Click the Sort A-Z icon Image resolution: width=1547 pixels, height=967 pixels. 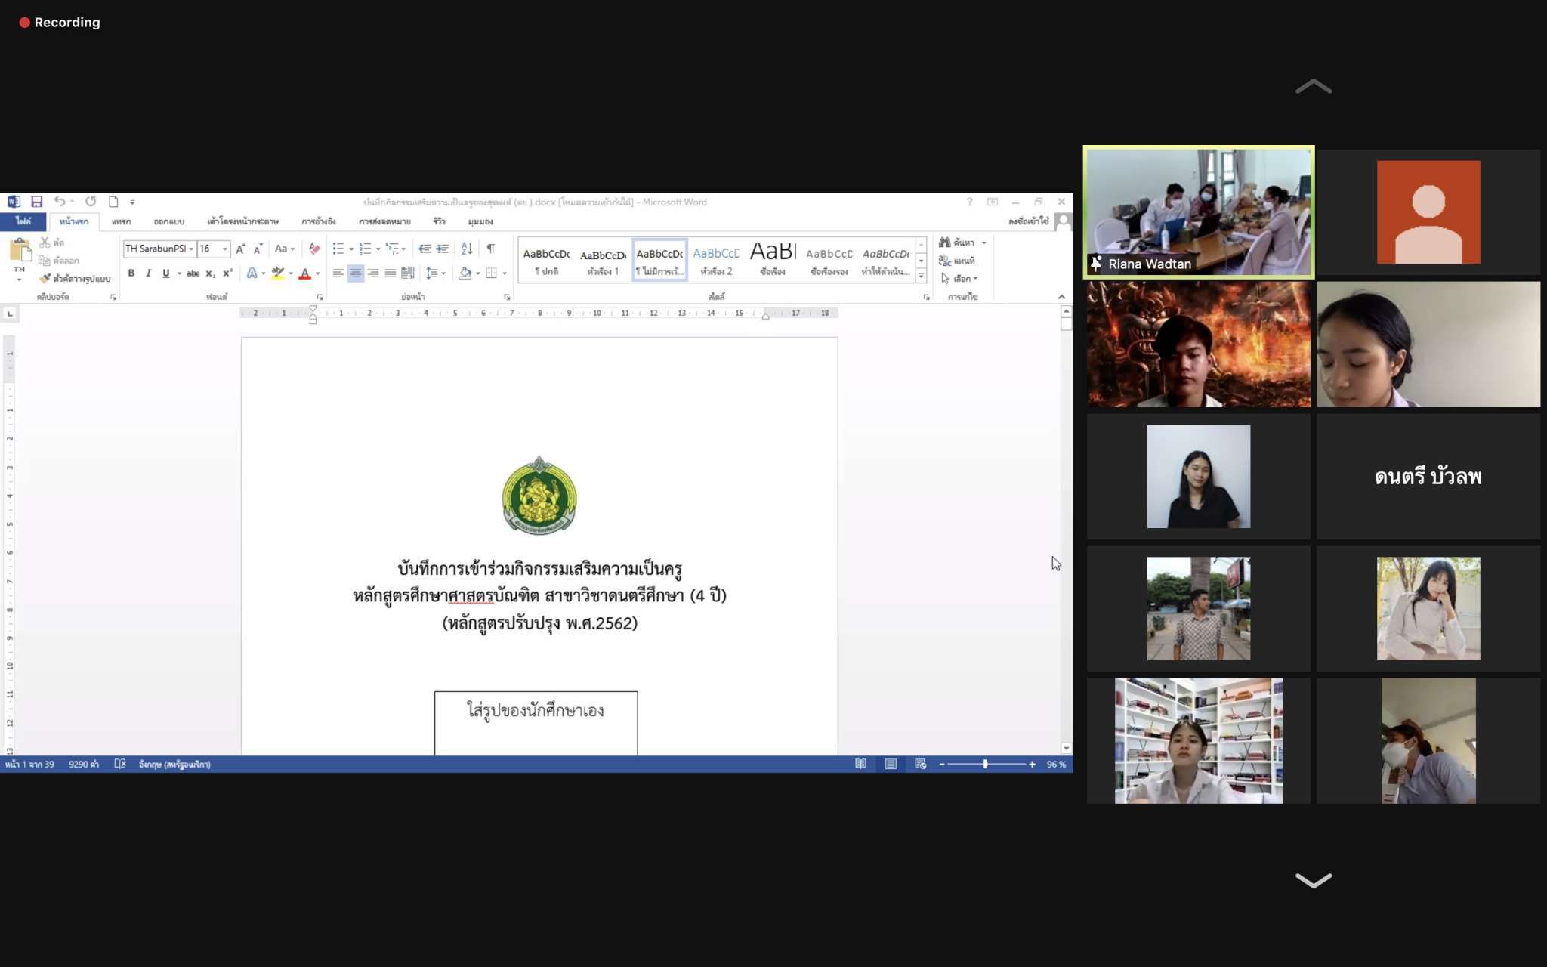tap(467, 249)
